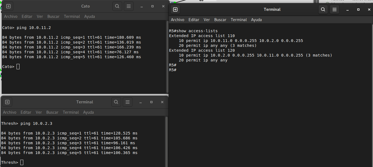
Task: Click the 'R5#show access-lists' command line
Action: [x=193, y=31]
